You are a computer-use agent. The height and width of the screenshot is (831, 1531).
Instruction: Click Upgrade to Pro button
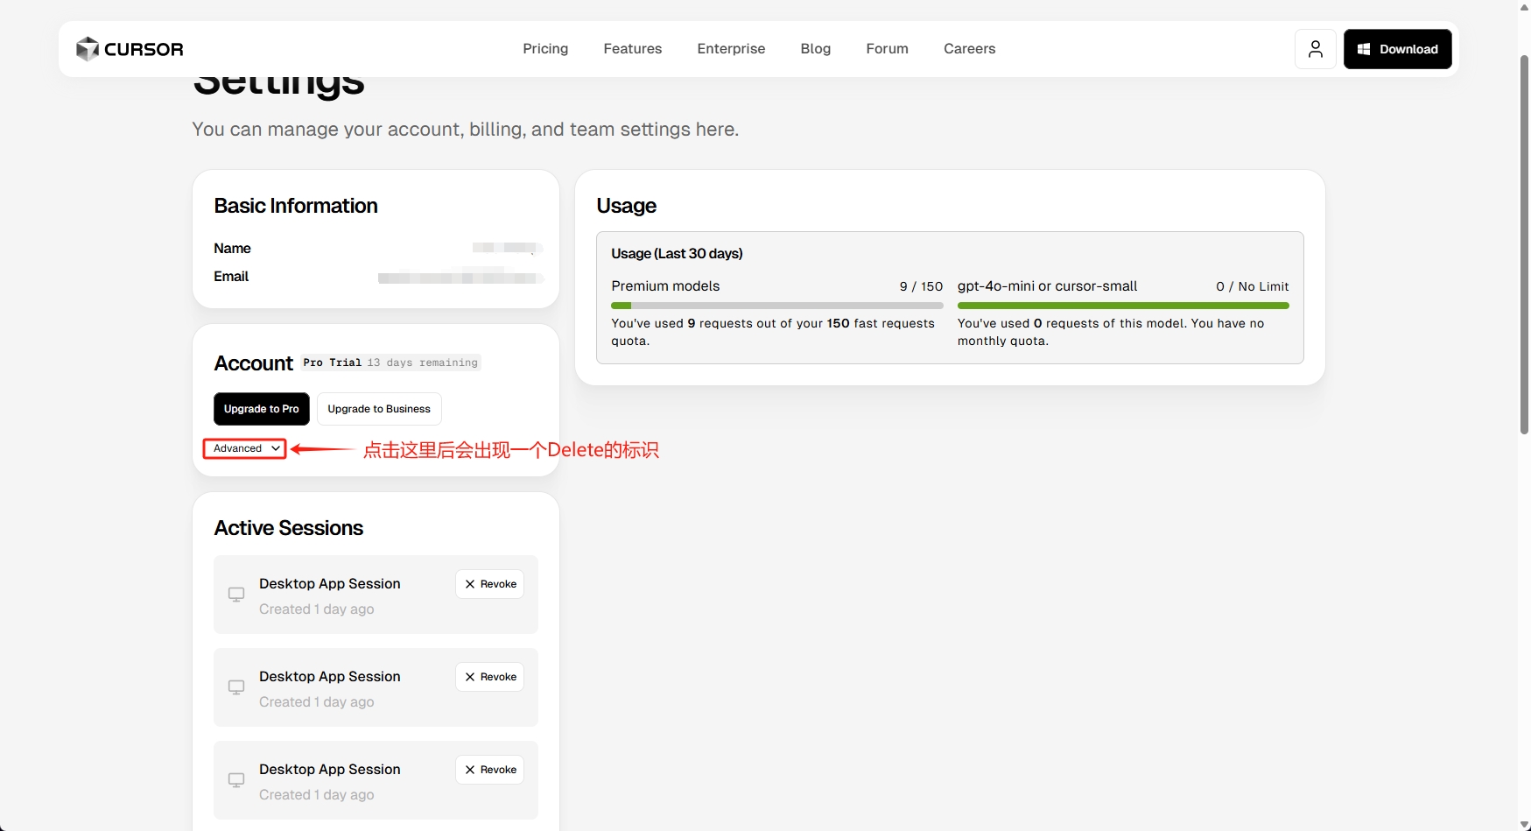[x=261, y=409]
